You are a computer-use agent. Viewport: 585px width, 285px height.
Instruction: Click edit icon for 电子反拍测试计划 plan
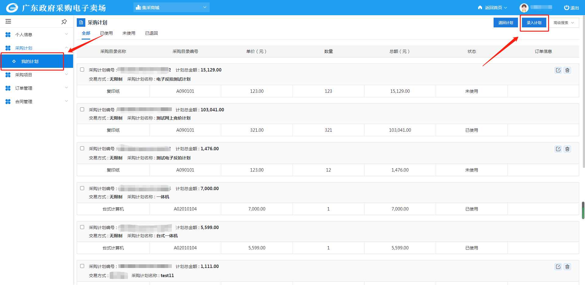558,70
